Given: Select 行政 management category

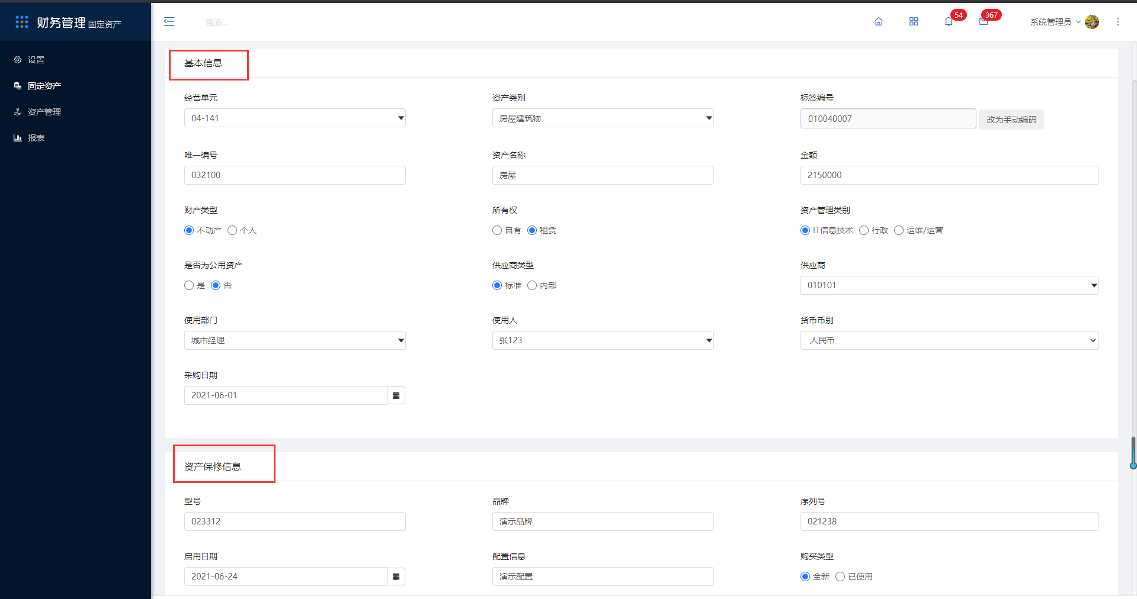Looking at the screenshot, I should coord(864,230).
